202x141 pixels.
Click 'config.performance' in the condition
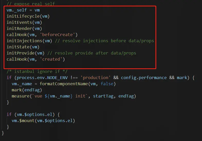coord(144,78)
